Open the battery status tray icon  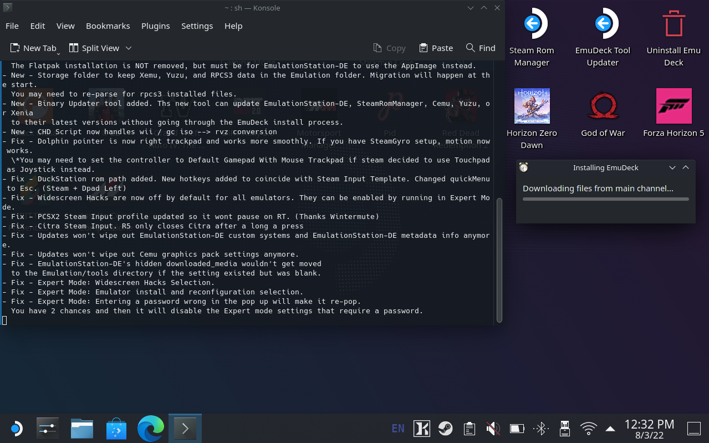pos(517,428)
